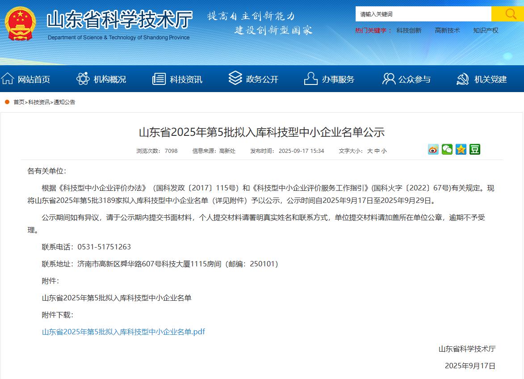This screenshot has height=379, width=524.
Task: Go to 通知公告 in breadcrumb
Action: pos(65,102)
